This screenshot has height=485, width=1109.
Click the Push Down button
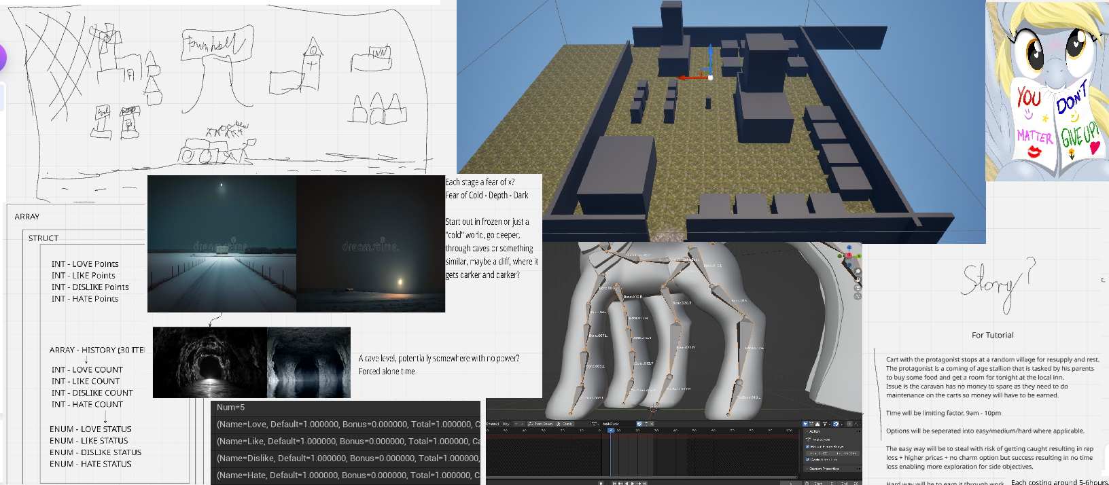tap(541, 424)
